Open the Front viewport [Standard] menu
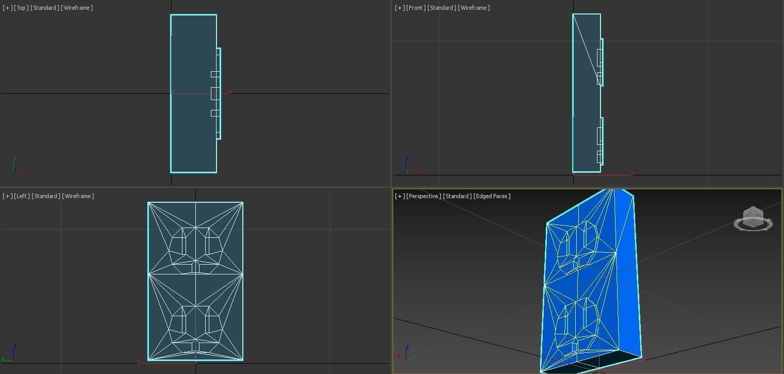Image resolution: width=784 pixels, height=374 pixels. click(442, 8)
